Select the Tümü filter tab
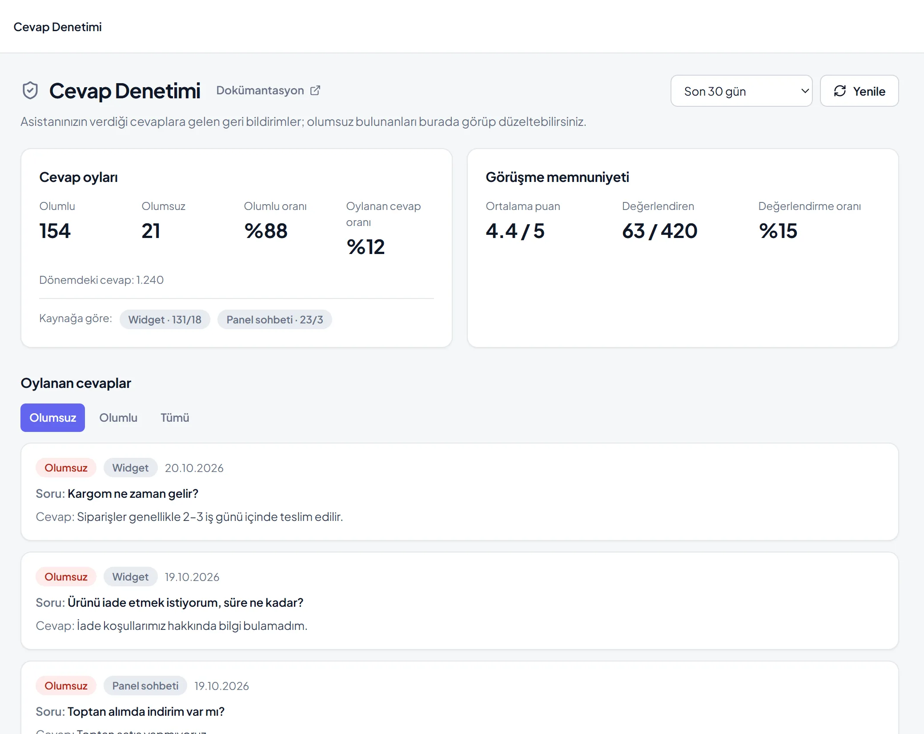 coord(175,418)
